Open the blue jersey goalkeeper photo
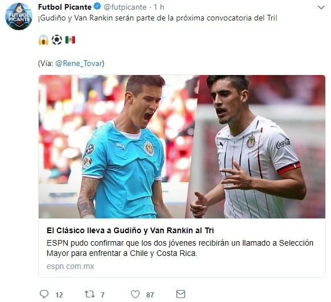 [117, 147]
